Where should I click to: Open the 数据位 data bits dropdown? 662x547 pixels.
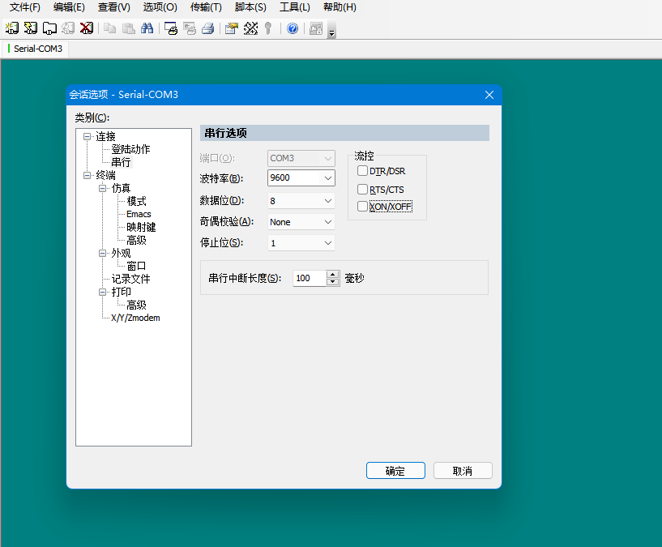click(327, 201)
